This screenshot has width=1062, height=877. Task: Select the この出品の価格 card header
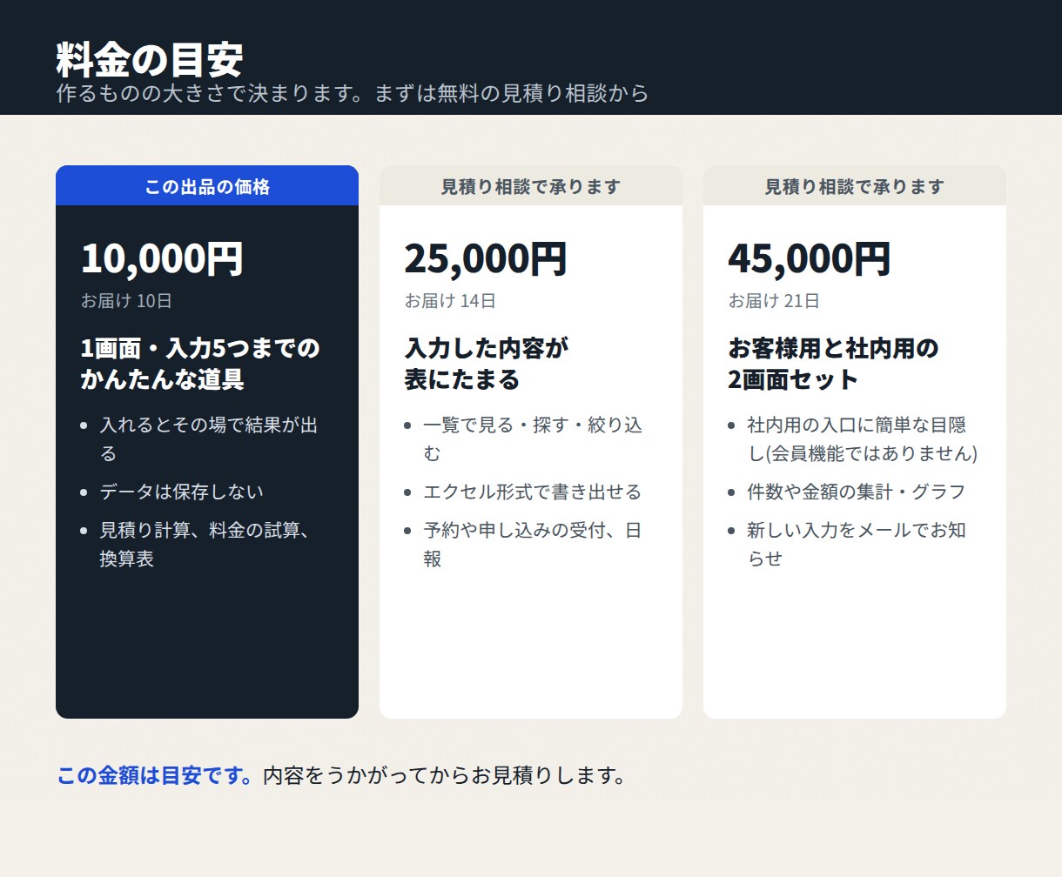(x=207, y=186)
